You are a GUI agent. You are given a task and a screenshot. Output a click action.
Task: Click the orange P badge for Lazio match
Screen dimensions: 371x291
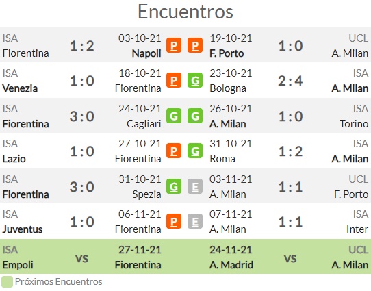point(174,151)
